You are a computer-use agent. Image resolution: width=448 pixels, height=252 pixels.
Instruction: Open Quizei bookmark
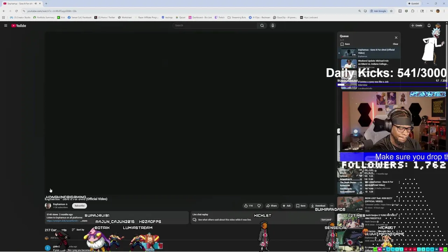[x=181, y=17]
